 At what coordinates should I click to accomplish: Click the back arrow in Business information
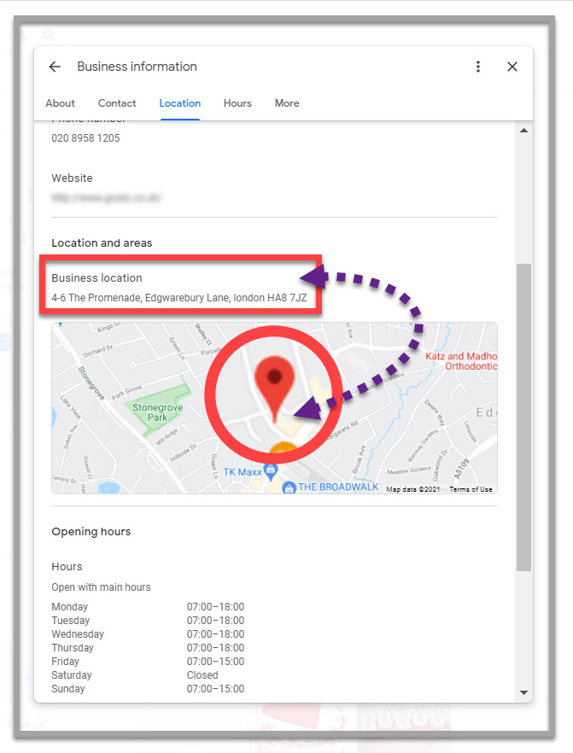pos(55,67)
